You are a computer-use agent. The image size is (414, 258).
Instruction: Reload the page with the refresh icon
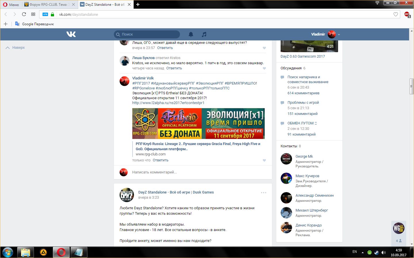click(24, 14)
